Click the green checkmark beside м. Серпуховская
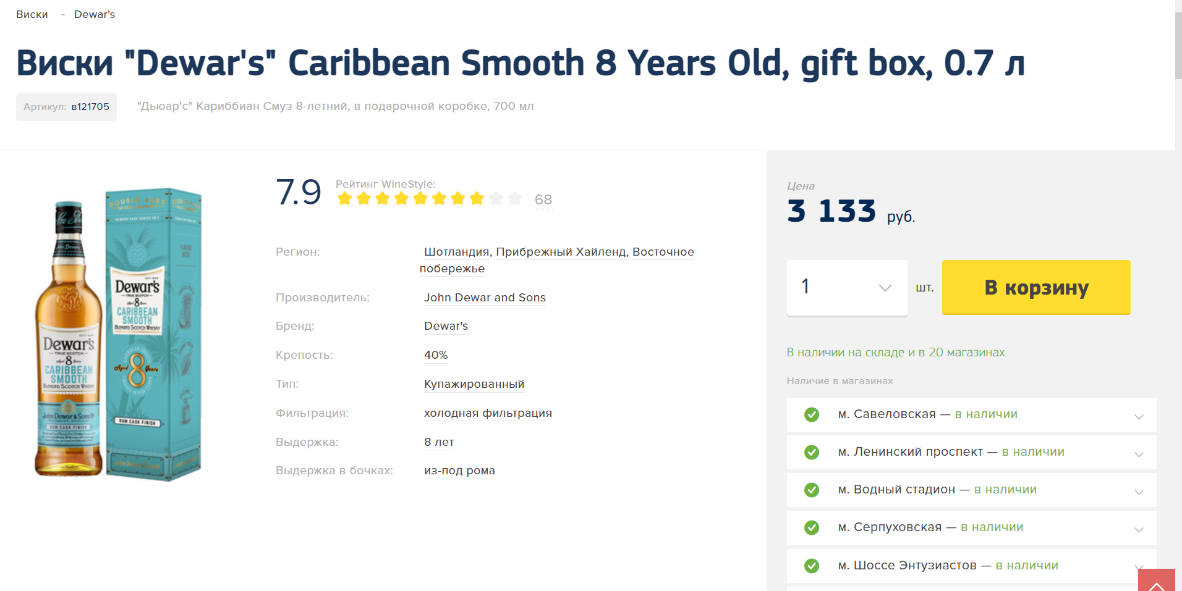This screenshot has width=1182, height=591. [812, 527]
